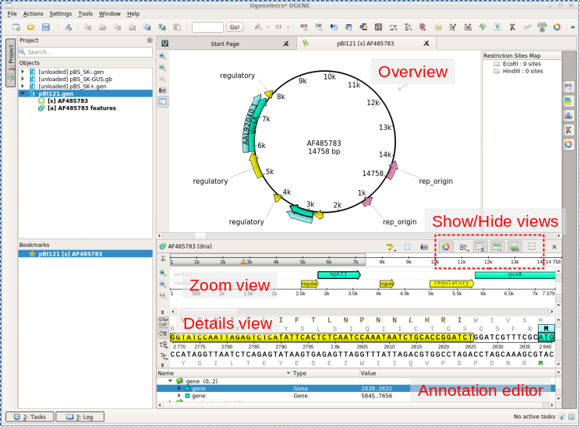The image size is (580, 427).
Task: Open the graphs dropdown in the sequence toolbar
Action: point(463,247)
